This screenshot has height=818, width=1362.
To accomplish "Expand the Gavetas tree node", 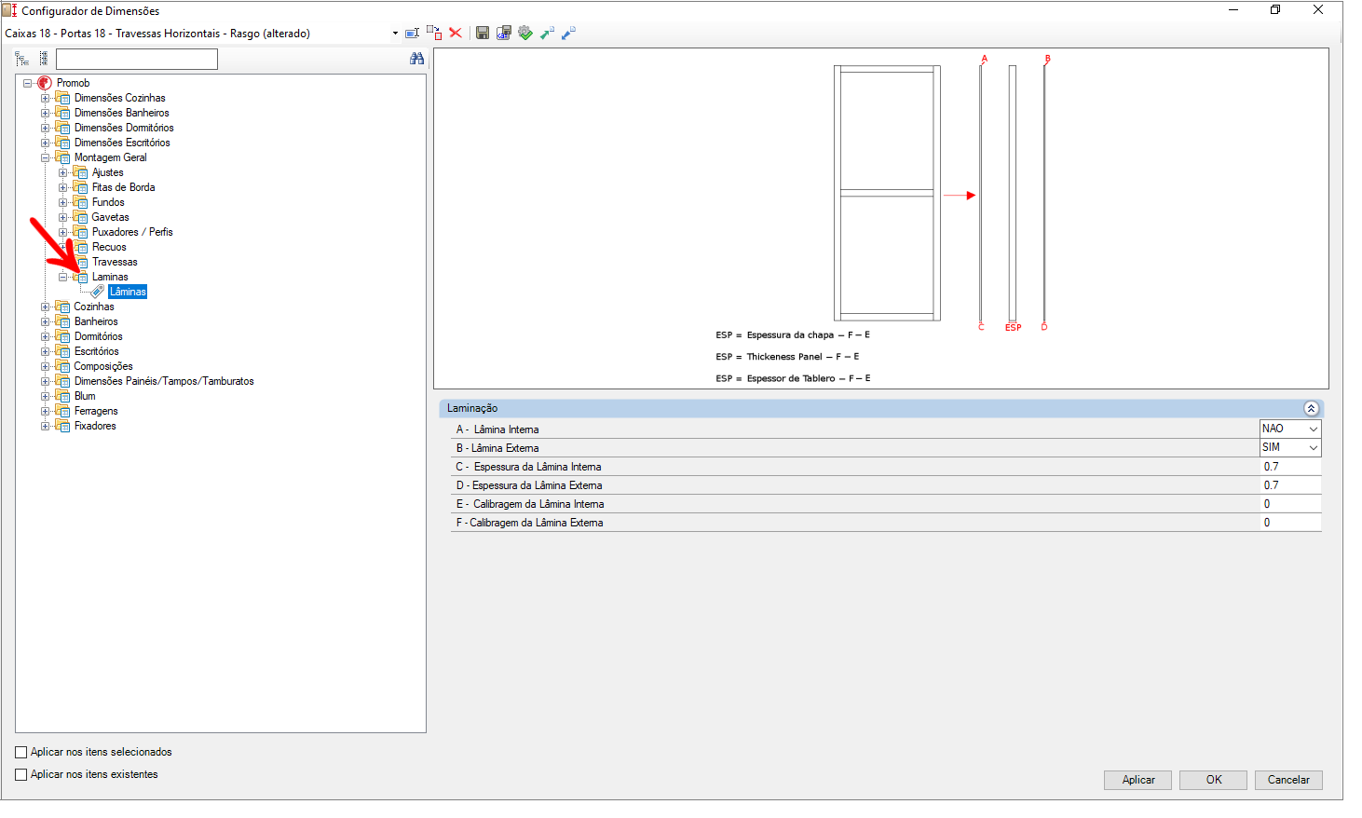I will [x=62, y=217].
